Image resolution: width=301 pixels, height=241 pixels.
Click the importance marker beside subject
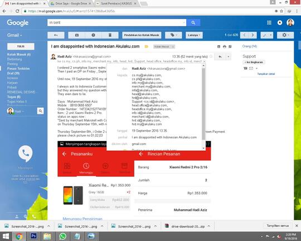[x=147, y=46]
